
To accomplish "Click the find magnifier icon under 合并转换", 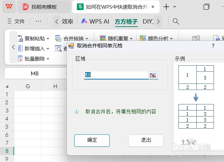I will 58,48.
